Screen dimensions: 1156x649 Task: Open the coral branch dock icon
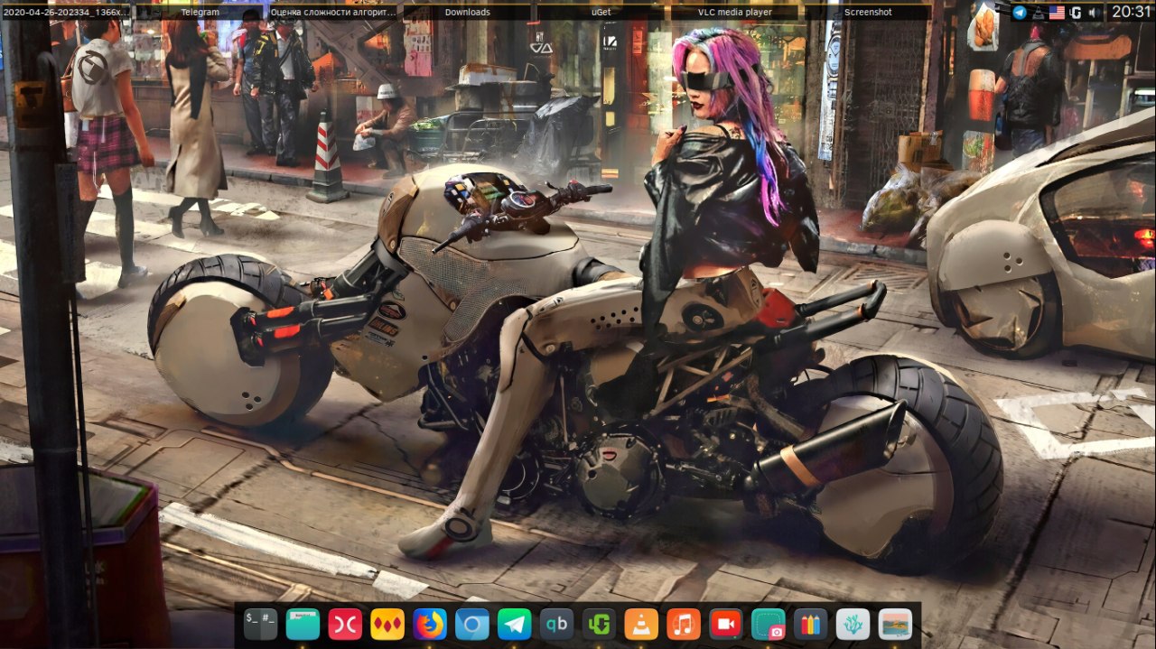point(853,624)
